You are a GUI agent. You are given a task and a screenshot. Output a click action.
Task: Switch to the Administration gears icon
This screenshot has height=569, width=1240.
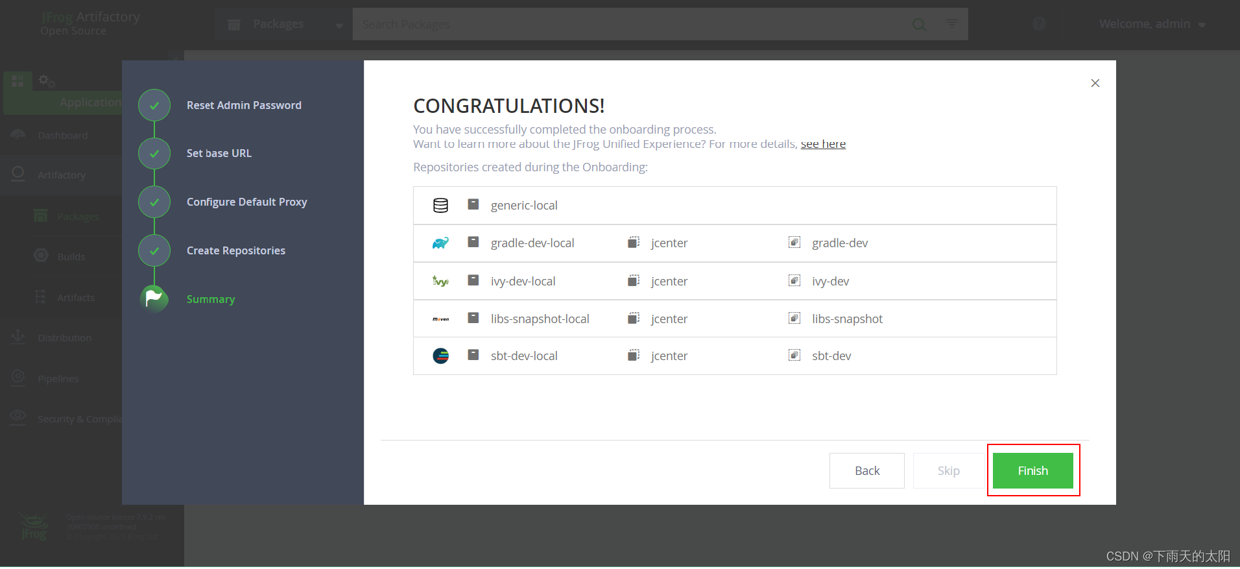(x=47, y=80)
